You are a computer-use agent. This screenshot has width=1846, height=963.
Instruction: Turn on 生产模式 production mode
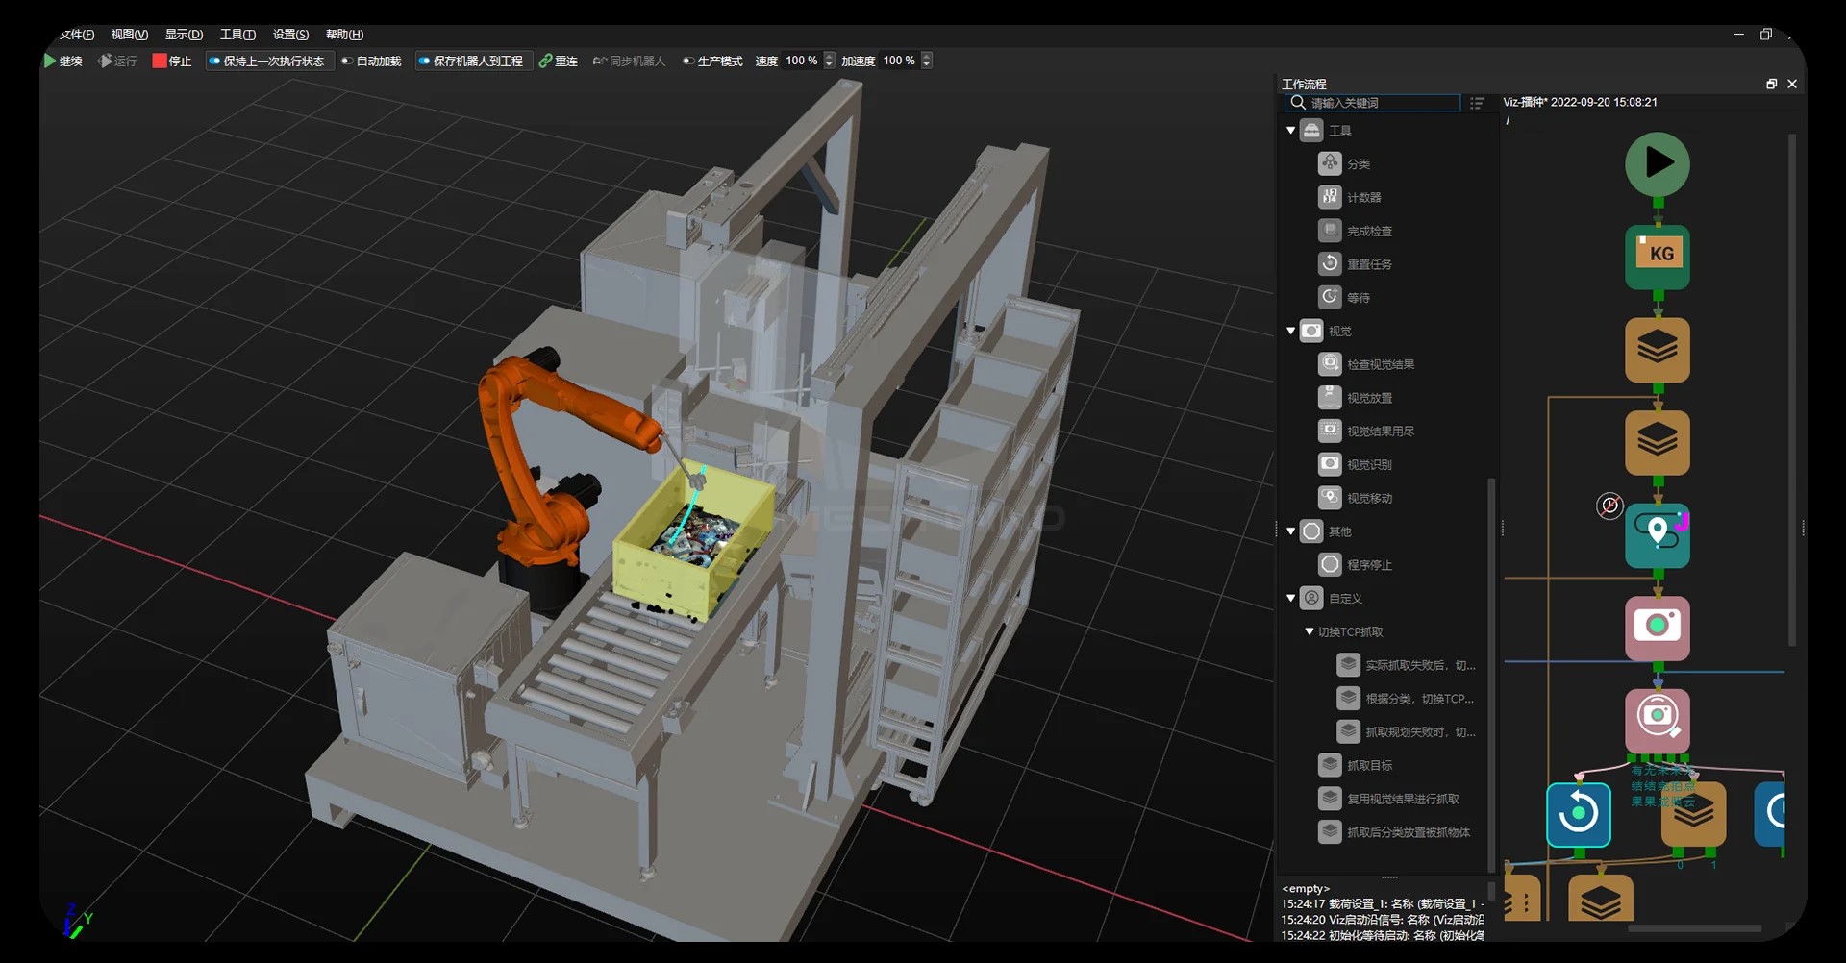point(688,62)
